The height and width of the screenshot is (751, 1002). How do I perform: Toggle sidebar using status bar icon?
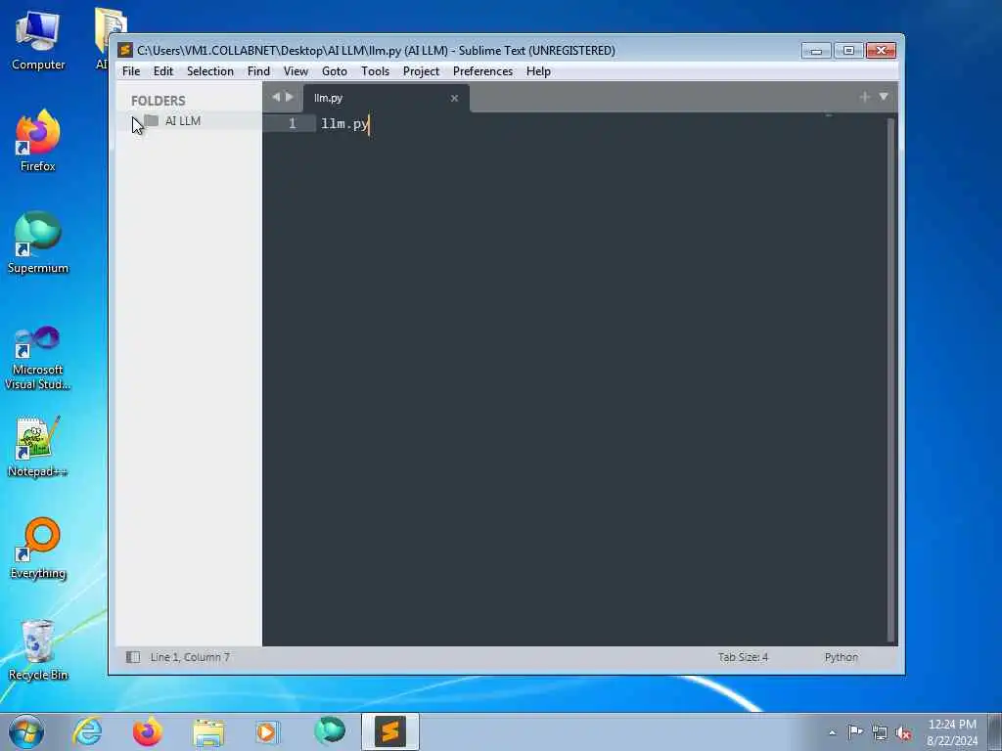pyautogui.click(x=133, y=656)
